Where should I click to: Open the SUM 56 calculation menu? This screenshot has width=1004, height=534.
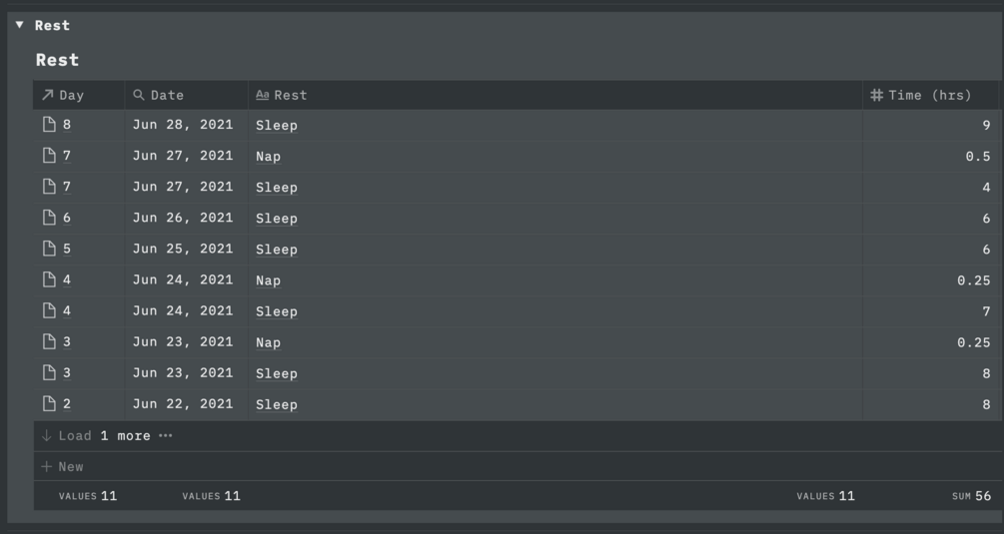pos(970,496)
